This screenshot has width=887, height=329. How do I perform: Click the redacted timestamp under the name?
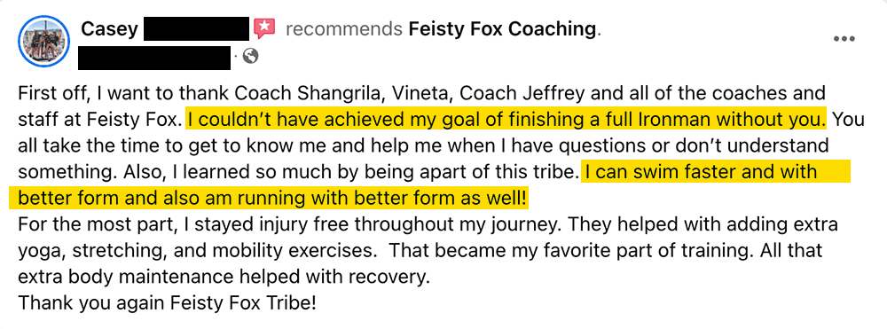click(x=154, y=59)
